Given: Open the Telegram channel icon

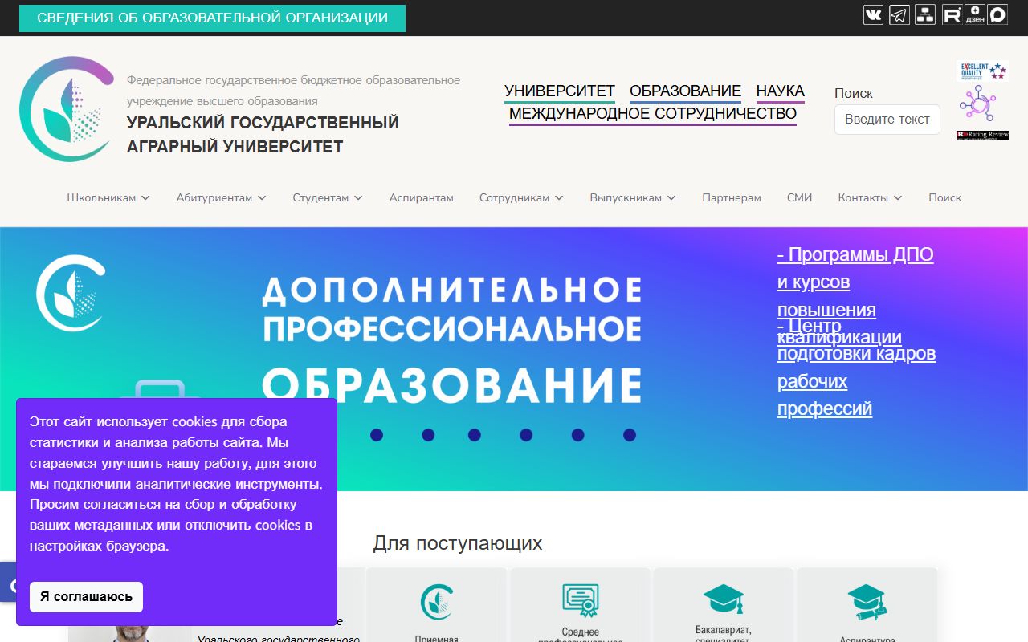Looking at the screenshot, I should (x=899, y=14).
